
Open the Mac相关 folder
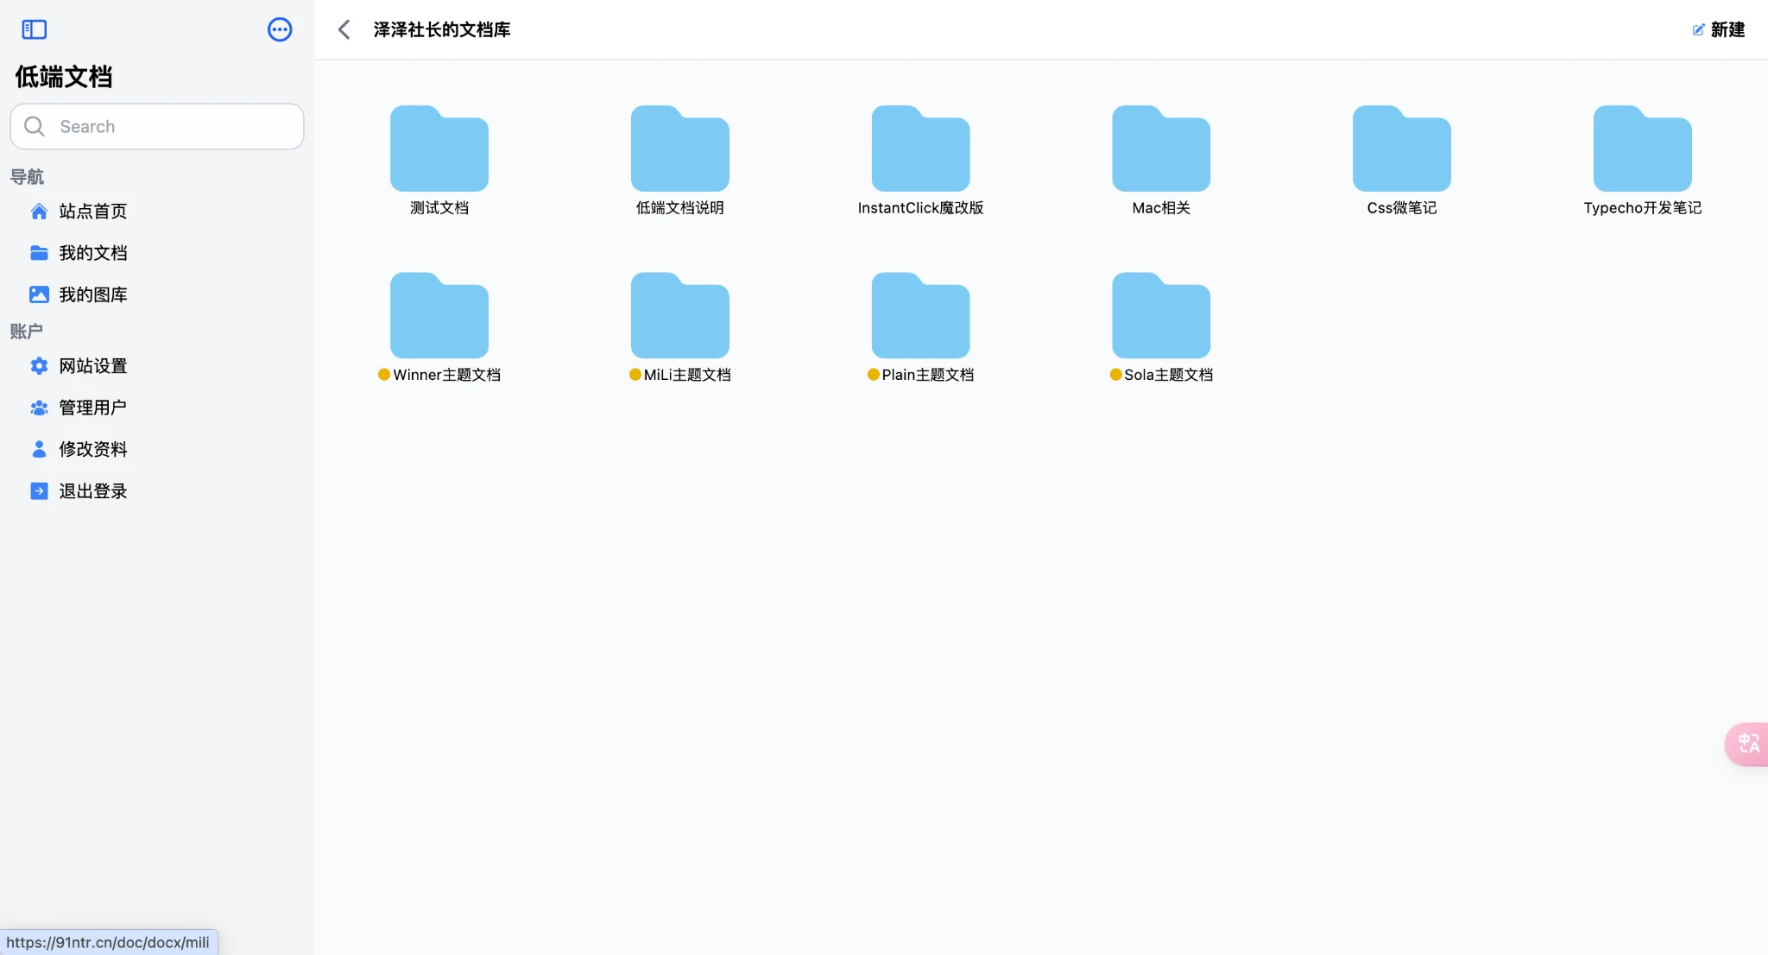coord(1160,149)
